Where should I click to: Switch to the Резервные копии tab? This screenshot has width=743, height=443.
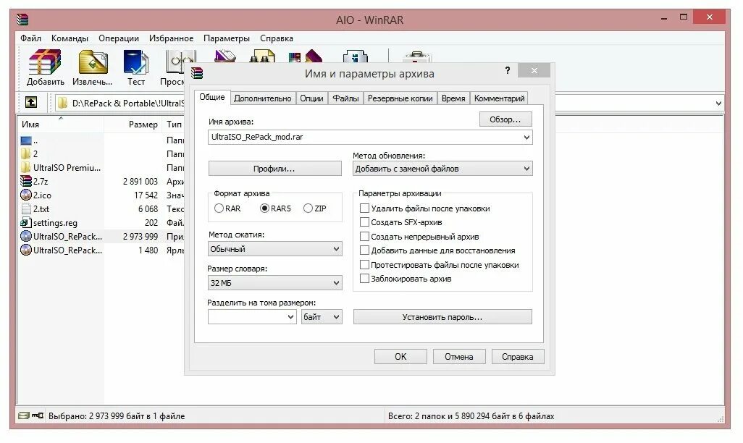[x=400, y=98]
